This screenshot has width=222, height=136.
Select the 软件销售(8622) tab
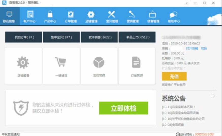(x=99, y=37)
